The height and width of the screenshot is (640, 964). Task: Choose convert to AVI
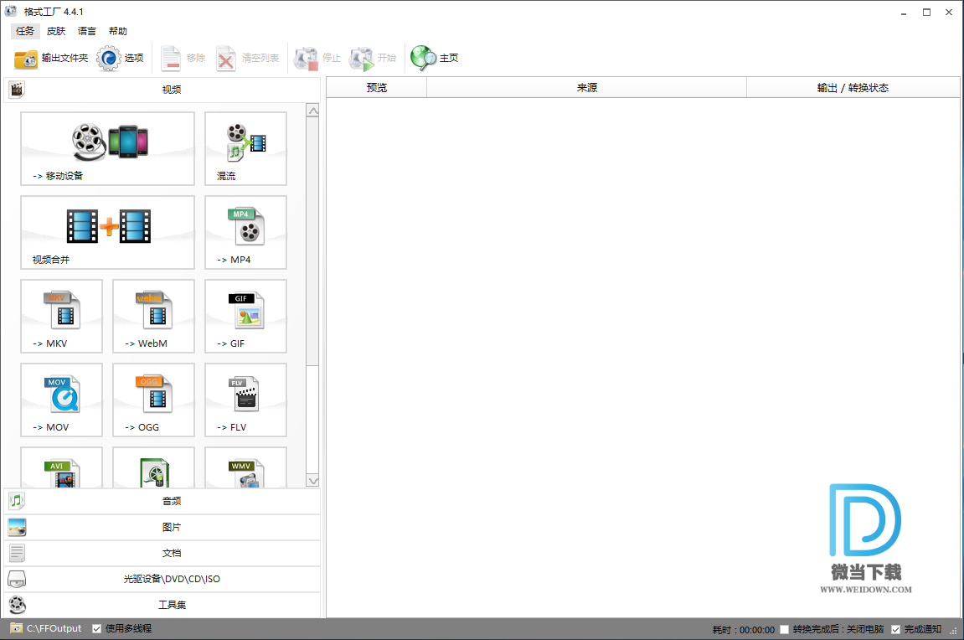tap(61, 468)
